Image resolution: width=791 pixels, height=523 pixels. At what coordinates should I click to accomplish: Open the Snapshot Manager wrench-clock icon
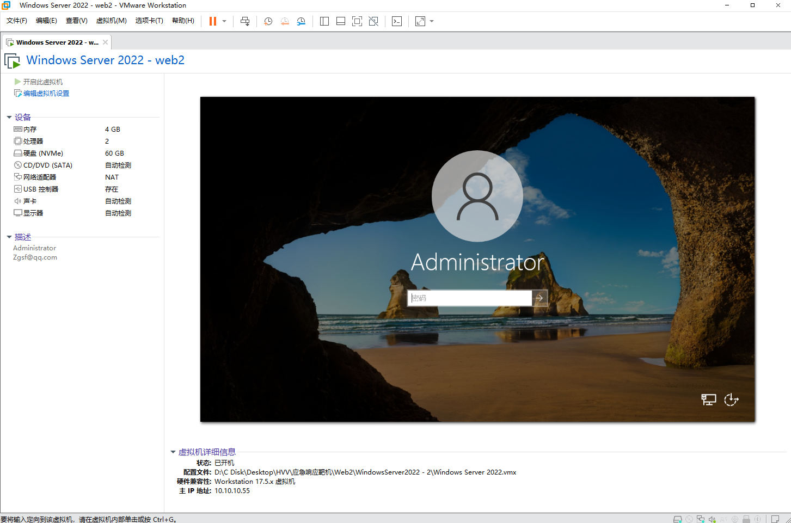301,21
